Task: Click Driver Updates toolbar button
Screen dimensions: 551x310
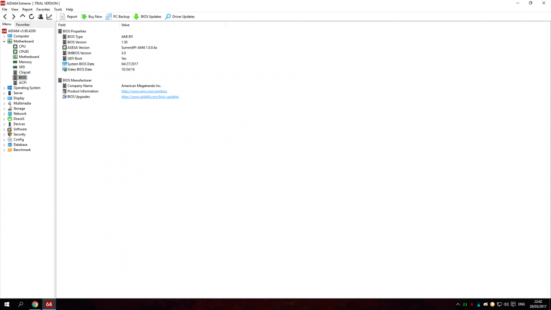Action: coord(180,17)
